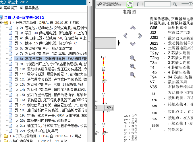
Task: Expand the 6 档自动变速箱 folder node
Action: tap(1, 141)
